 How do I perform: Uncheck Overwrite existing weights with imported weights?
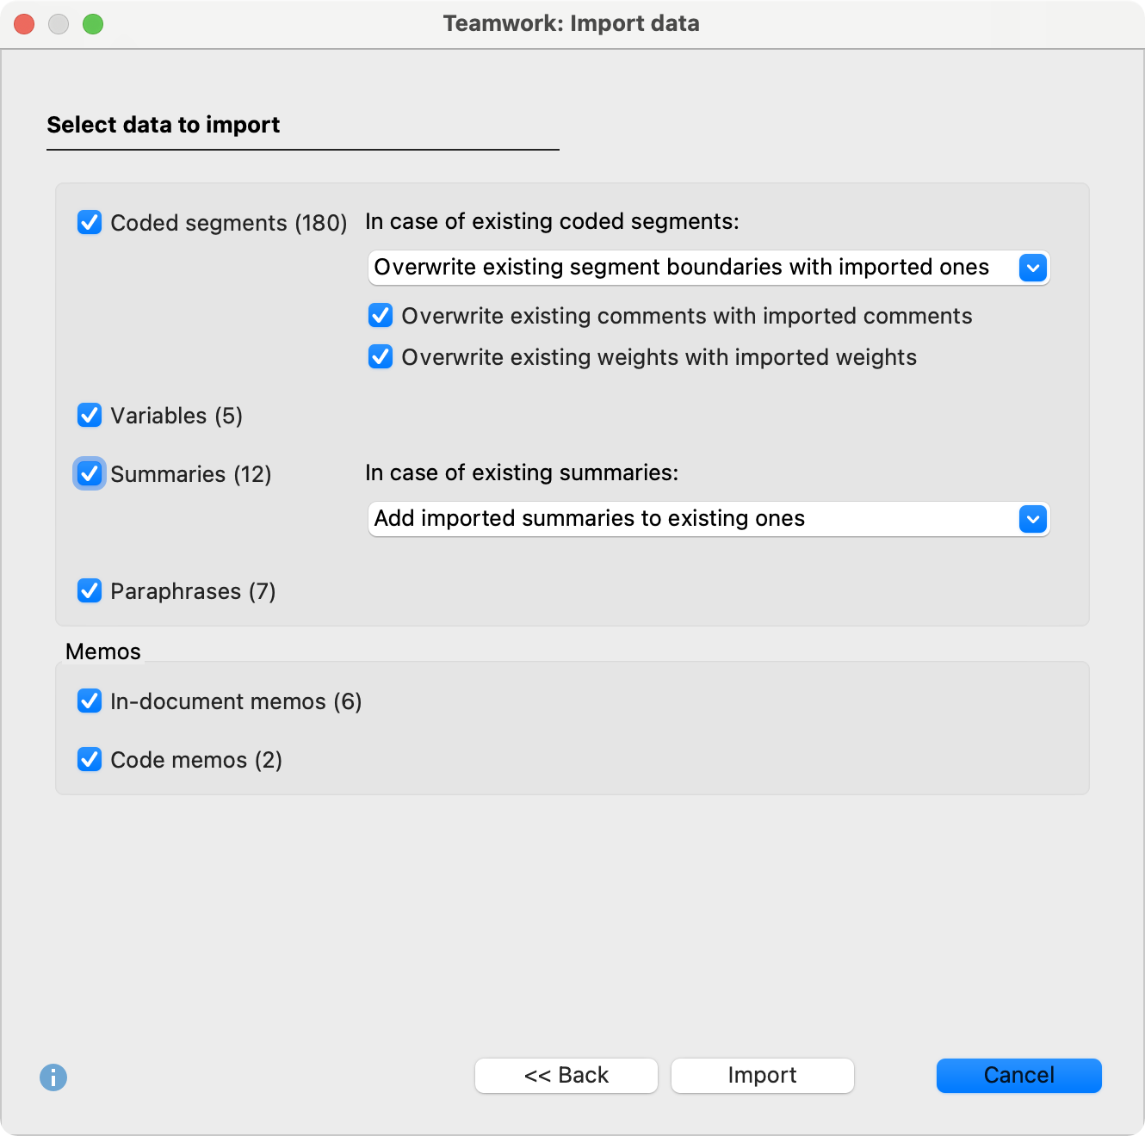381,357
